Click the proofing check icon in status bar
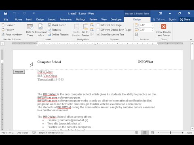Image resolution: width=194 pixels, height=145 pixels. (34, 133)
